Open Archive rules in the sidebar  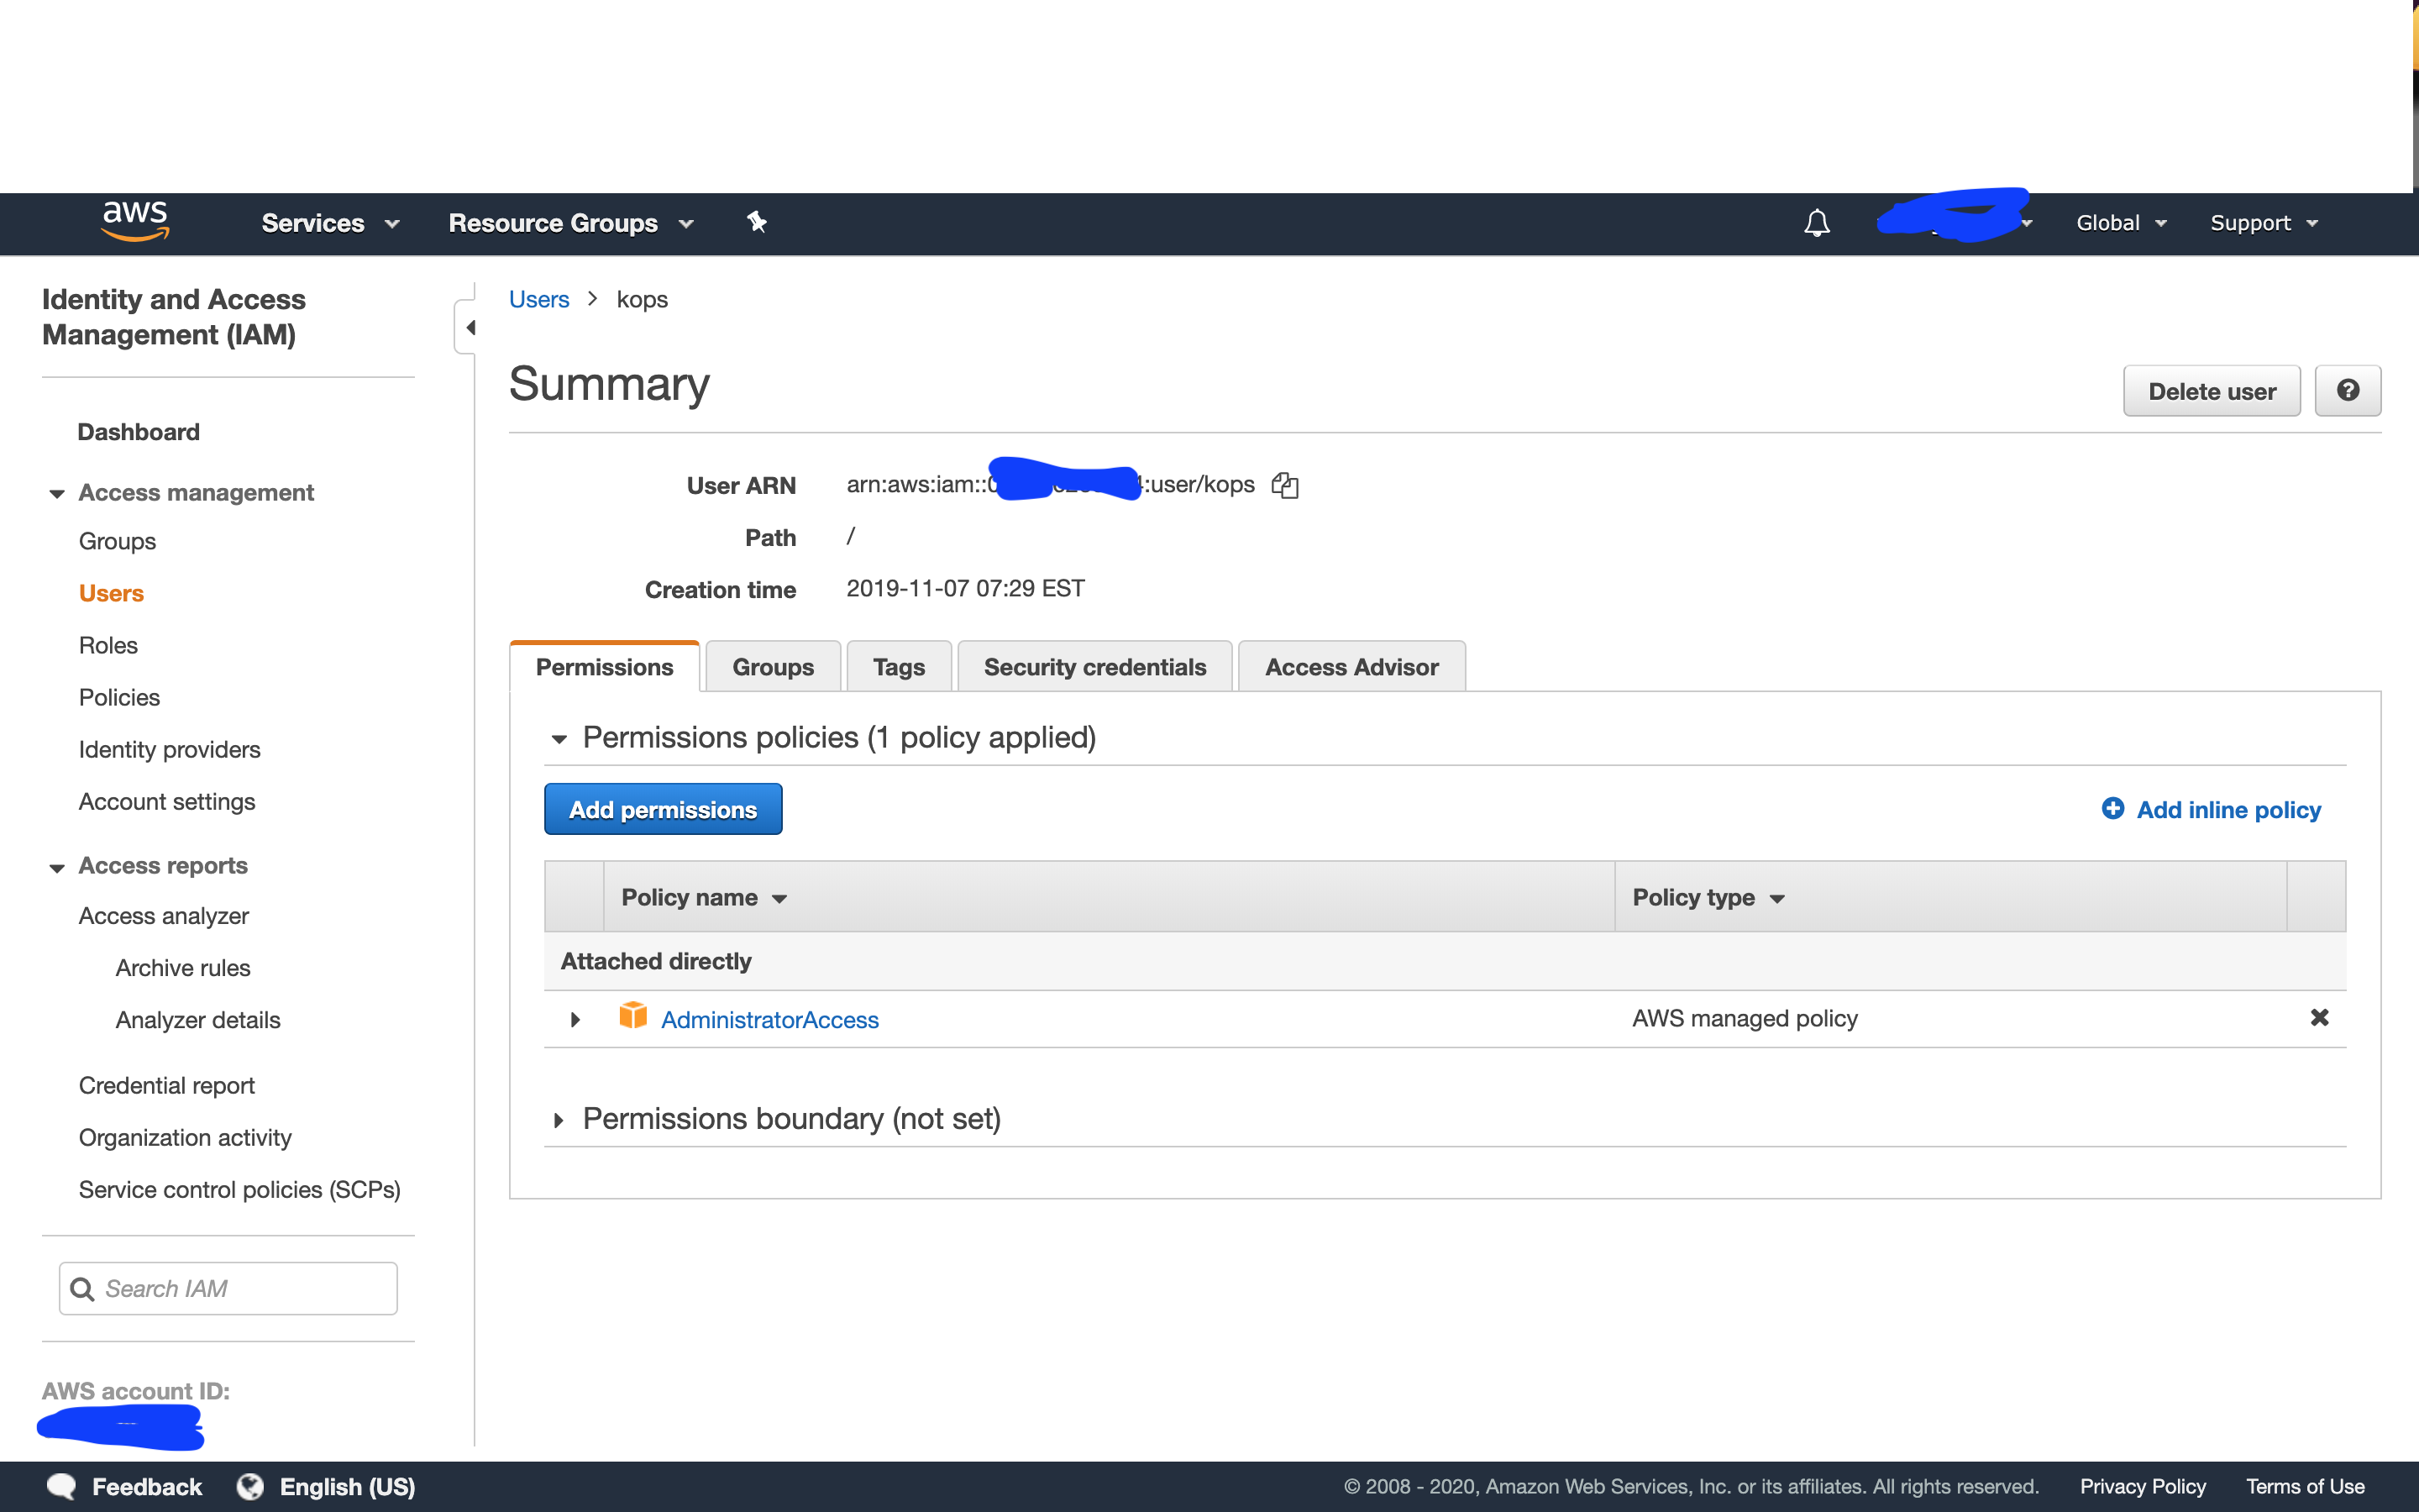point(183,968)
